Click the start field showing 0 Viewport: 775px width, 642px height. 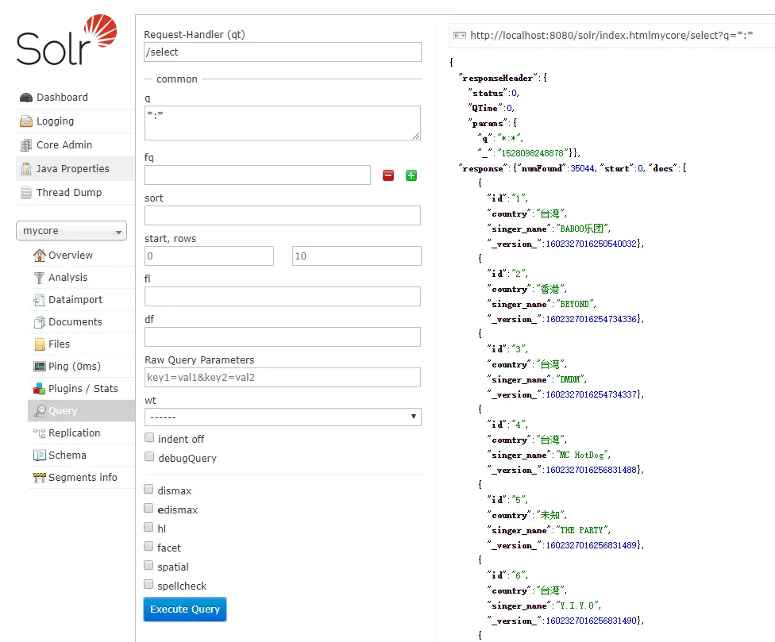click(x=209, y=256)
